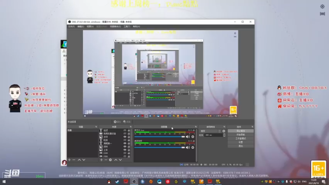Click the 设置 button in controls
The height and width of the screenshot is (185, 329).
[241, 142]
